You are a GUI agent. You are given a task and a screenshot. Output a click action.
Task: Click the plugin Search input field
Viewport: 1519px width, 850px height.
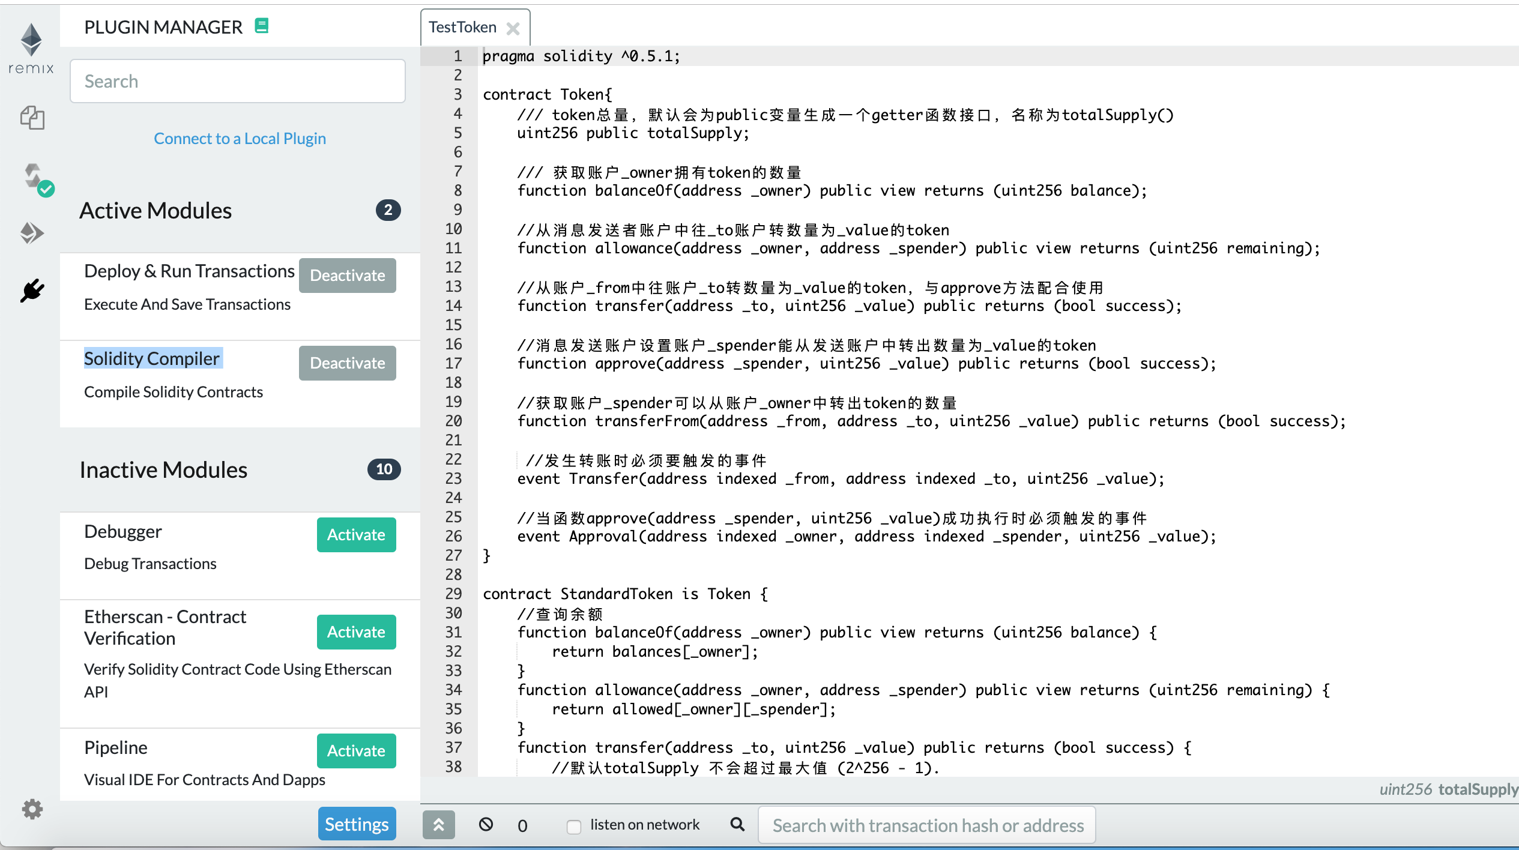click(x=237, y=81)
